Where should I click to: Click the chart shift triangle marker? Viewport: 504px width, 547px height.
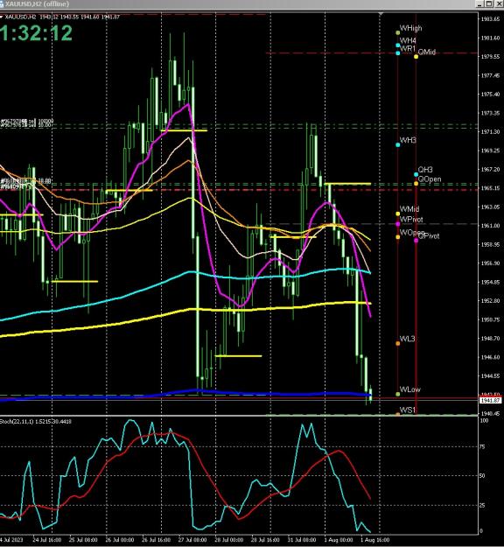pos(381,14)
